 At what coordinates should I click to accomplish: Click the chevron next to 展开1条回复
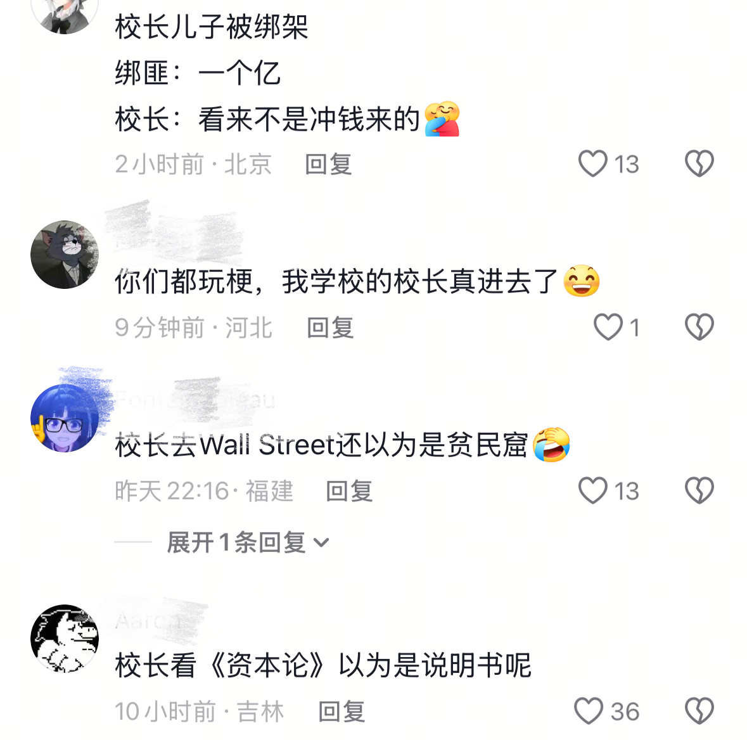tap(322, 543)
